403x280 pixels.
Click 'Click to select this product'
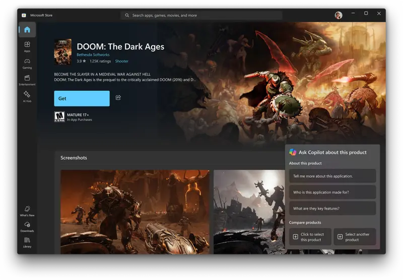click(310, 237)
